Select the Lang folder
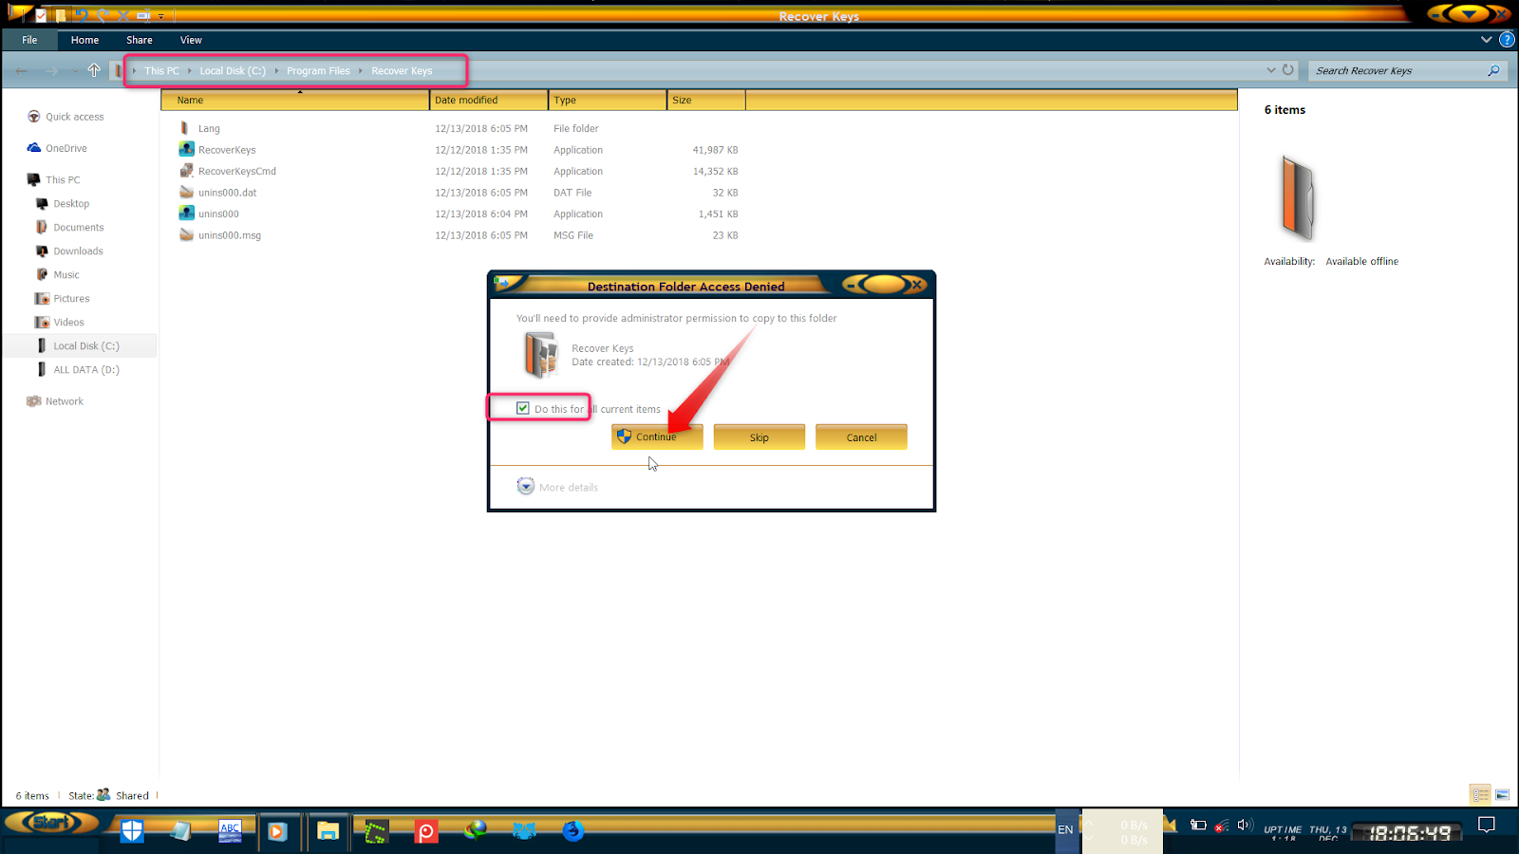The width and height of the screenshot is (1519, 854). coord(209,128)
